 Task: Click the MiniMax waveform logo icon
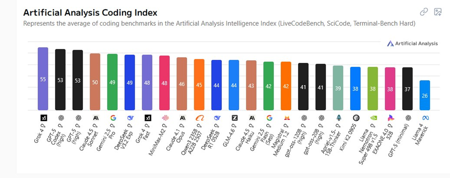coord(165,118)
